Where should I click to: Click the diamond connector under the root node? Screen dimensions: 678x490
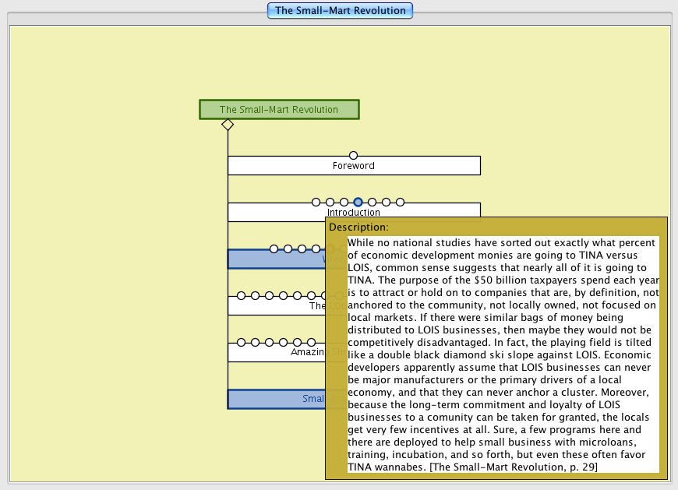coord(228,125)
